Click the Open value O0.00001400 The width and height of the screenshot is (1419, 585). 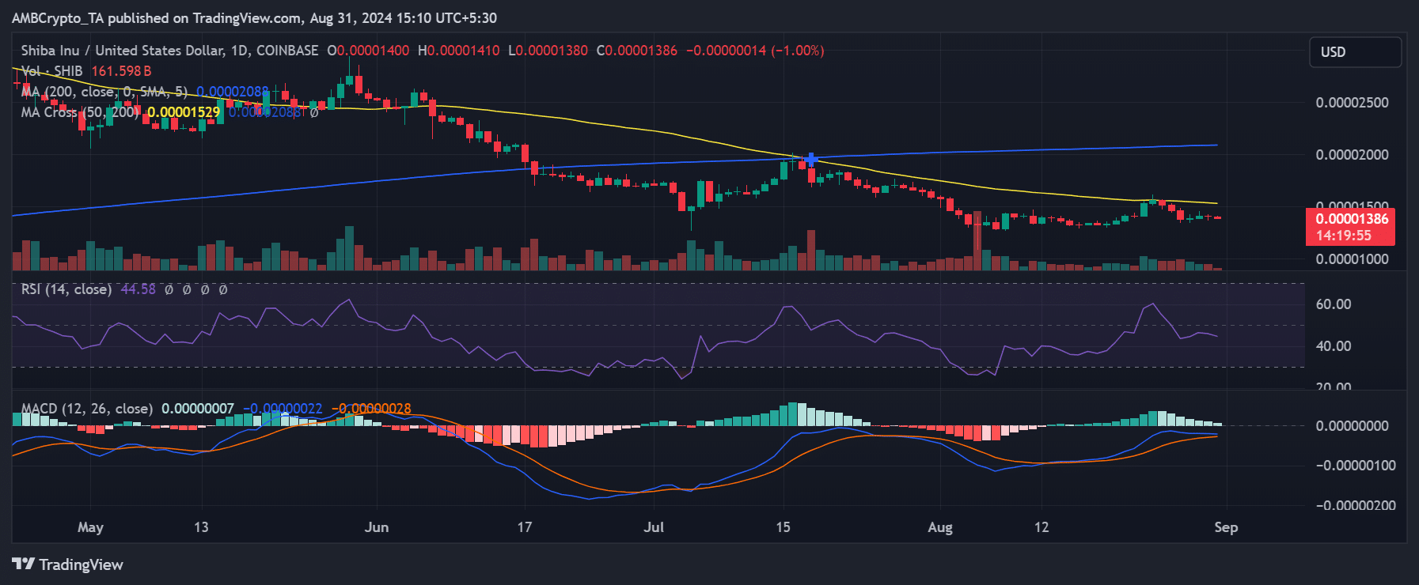(368, 51)
